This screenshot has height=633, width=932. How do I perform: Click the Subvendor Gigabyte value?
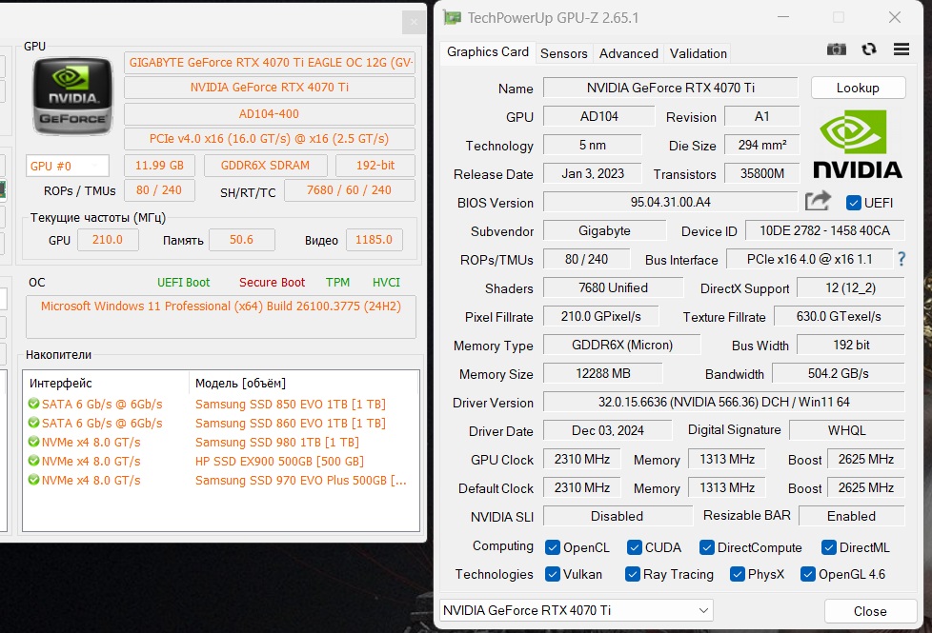point(604,230)
